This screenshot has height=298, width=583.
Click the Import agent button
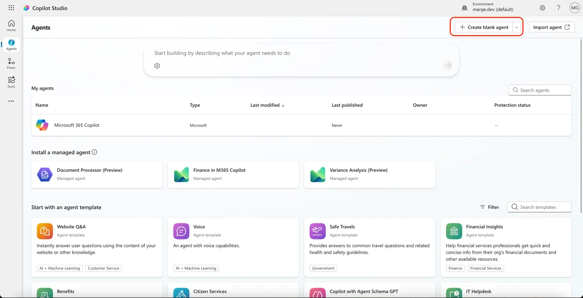click(552, 27)
